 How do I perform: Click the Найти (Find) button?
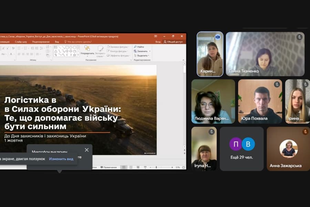[139, 47]
